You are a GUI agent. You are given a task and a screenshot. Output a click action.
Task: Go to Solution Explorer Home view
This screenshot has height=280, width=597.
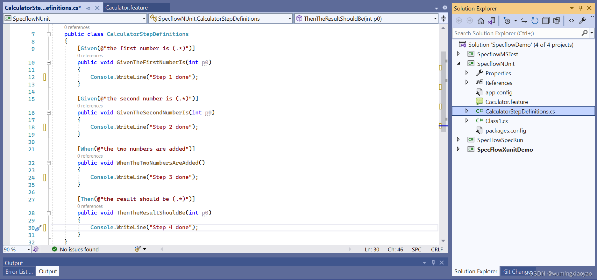click(x=481, y=21)
